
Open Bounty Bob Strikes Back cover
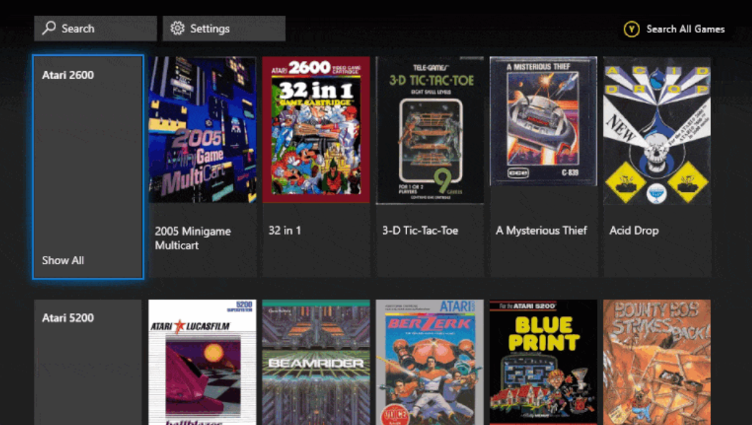click(657, 362)
